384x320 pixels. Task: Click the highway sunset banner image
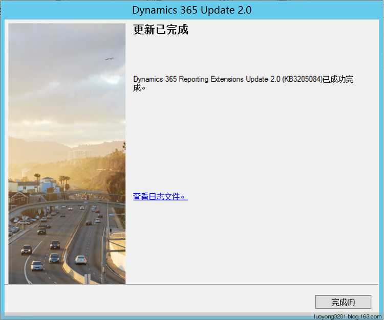tap(67, 153)
